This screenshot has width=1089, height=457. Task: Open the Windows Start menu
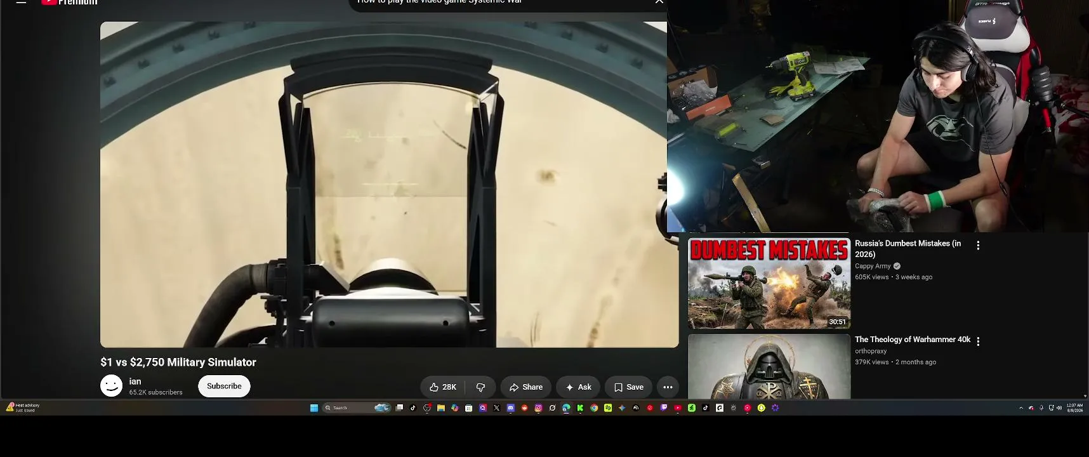click(x=314, y=408)
